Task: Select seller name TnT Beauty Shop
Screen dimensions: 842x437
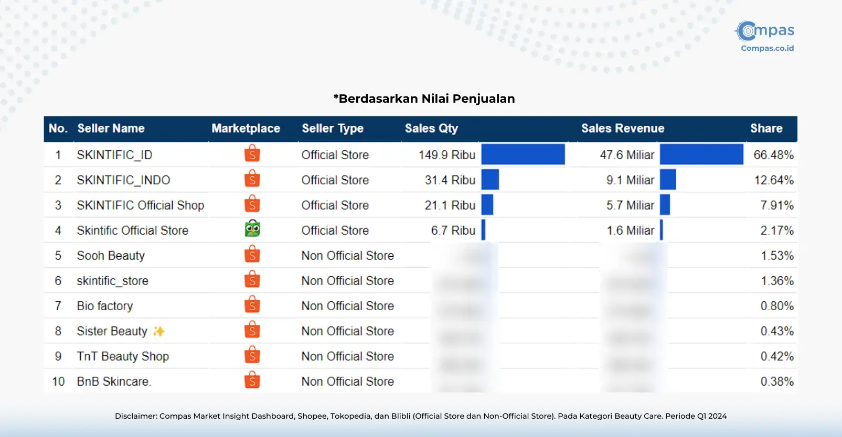Action: point(123,356)
